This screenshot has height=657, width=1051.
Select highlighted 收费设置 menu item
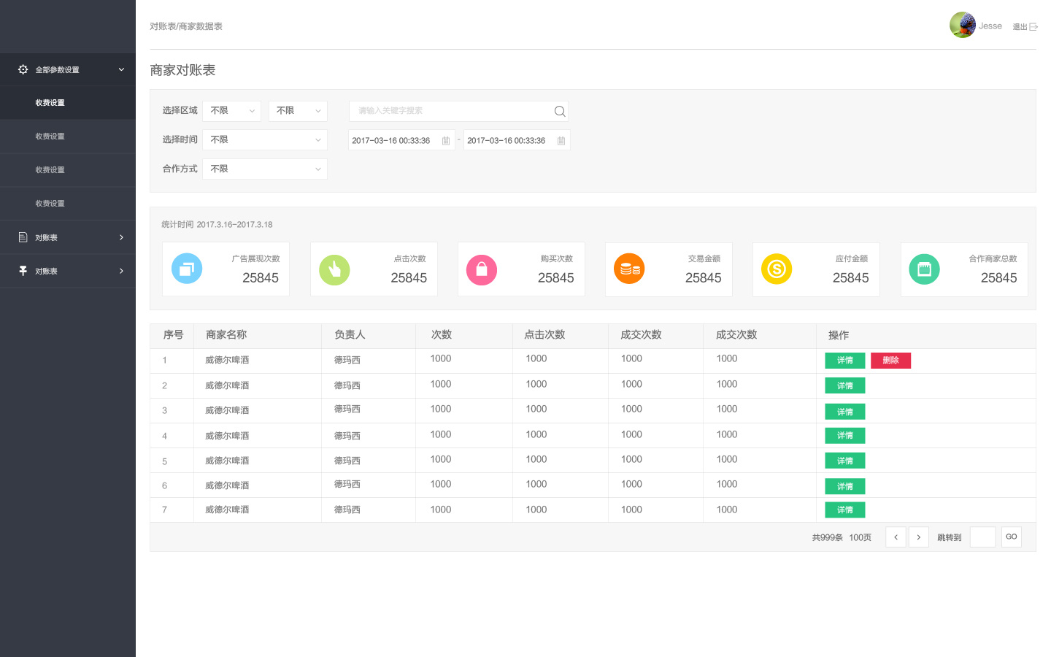68,103
